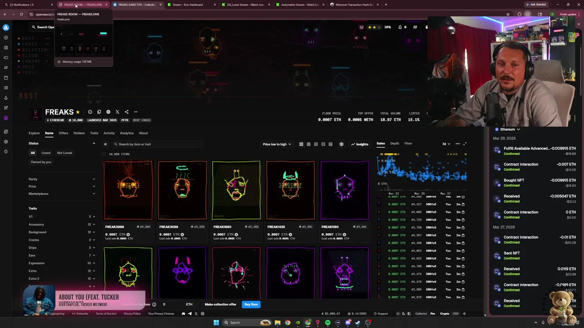
Task: Click the Search by item or trait field
Action: (157, 144)
